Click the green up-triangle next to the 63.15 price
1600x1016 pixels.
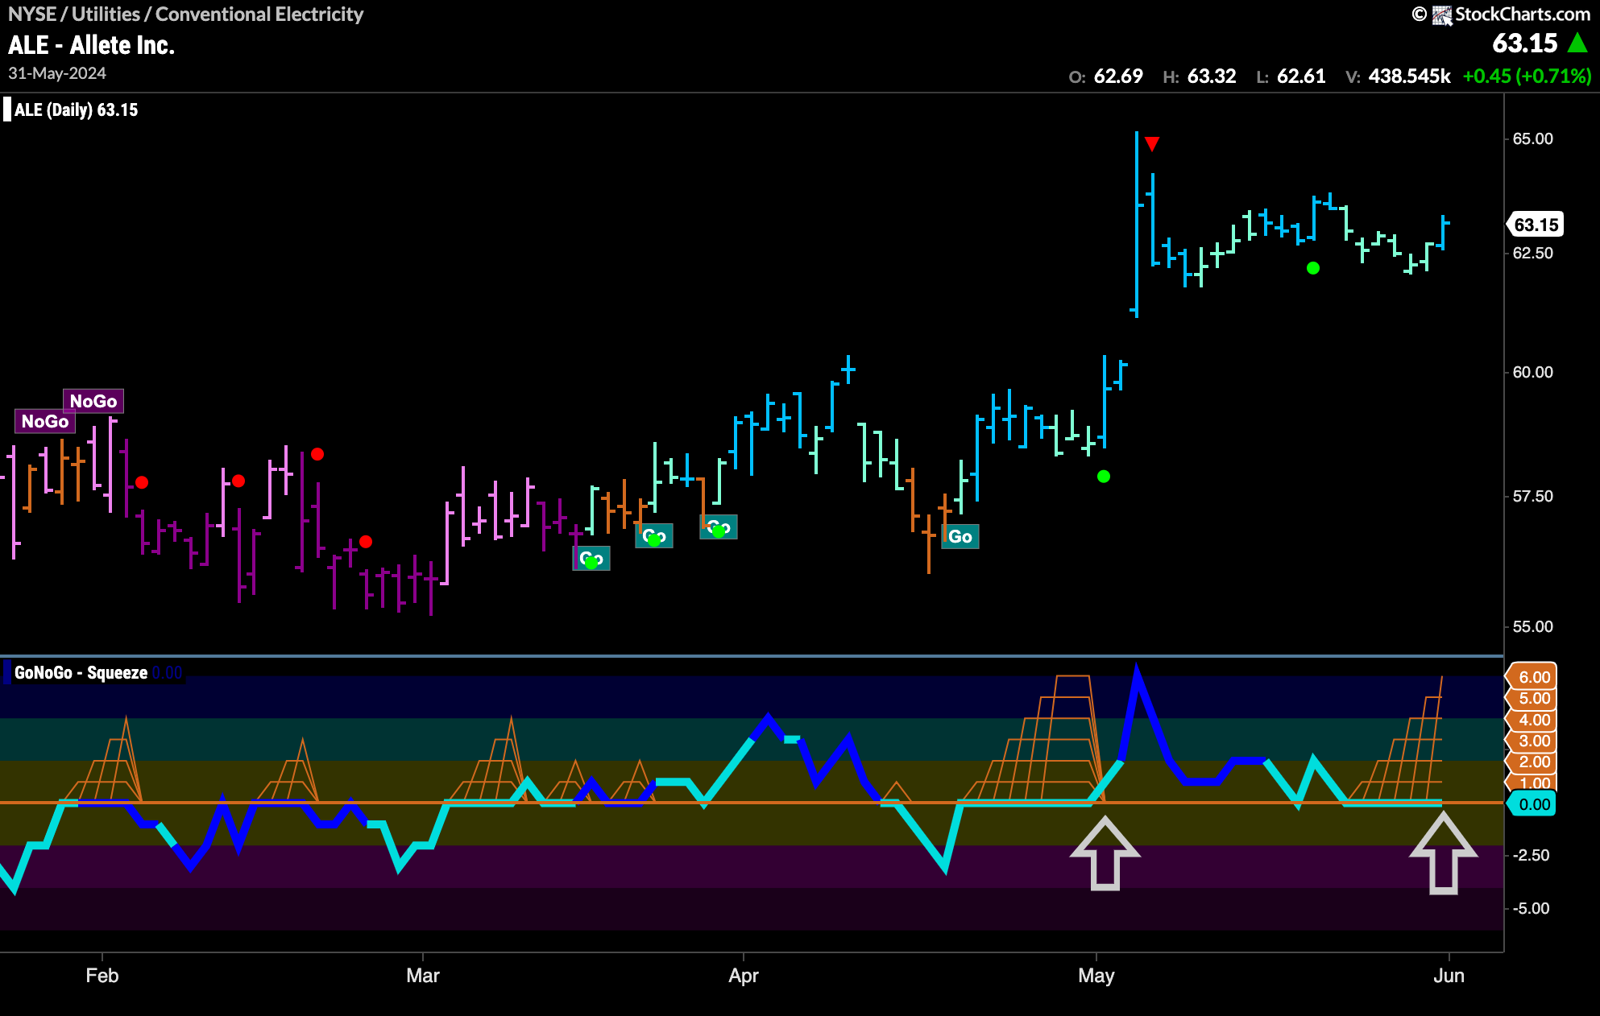[x=1577, y=43]
